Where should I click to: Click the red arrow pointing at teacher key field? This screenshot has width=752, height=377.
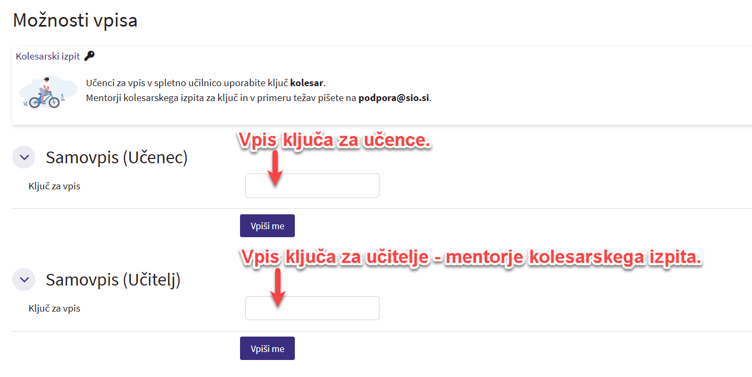(278, 289)
